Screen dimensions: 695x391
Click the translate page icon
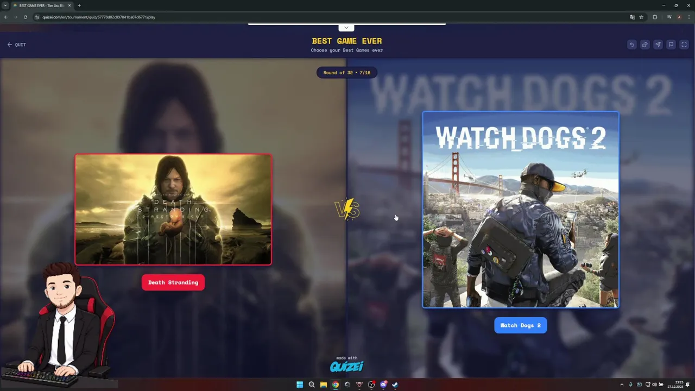click(632, 17)
